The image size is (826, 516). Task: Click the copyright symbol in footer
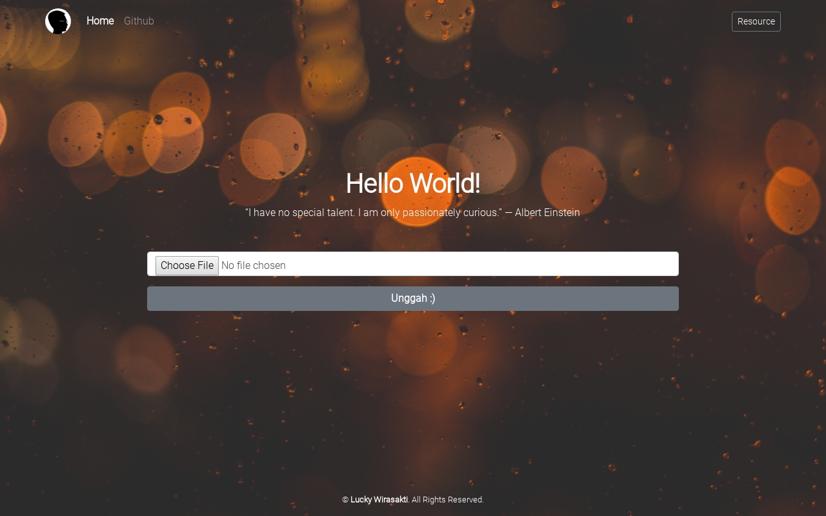(345, 500)
